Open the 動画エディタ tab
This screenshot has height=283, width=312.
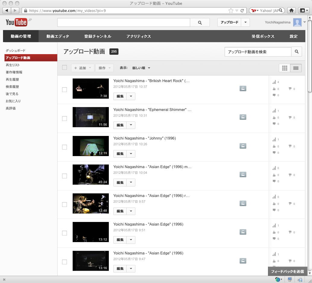click(x=58, y=36)
